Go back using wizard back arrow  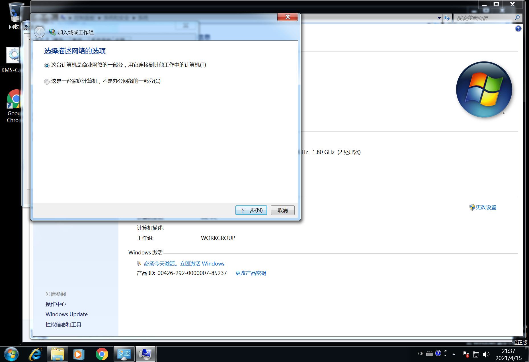[x=40, y=32]
